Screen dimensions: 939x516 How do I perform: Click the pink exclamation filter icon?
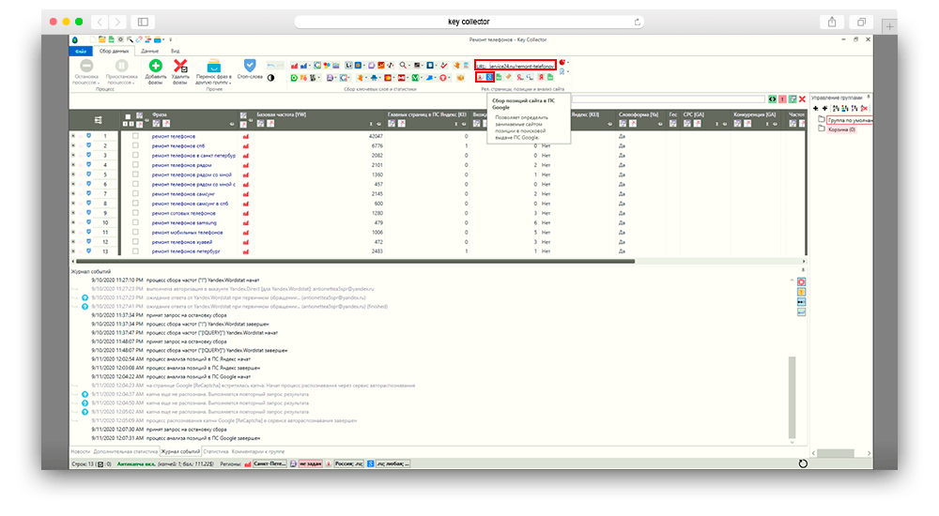[782, 99]
